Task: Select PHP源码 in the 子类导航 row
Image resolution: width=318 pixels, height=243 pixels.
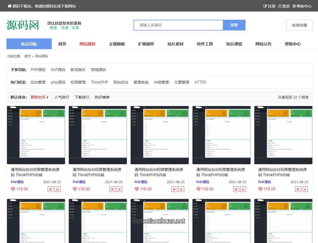Action: click(38, 70)
